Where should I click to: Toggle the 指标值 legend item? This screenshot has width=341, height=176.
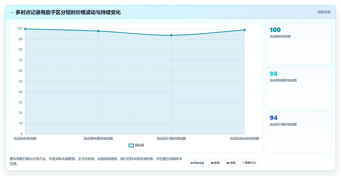136,145
